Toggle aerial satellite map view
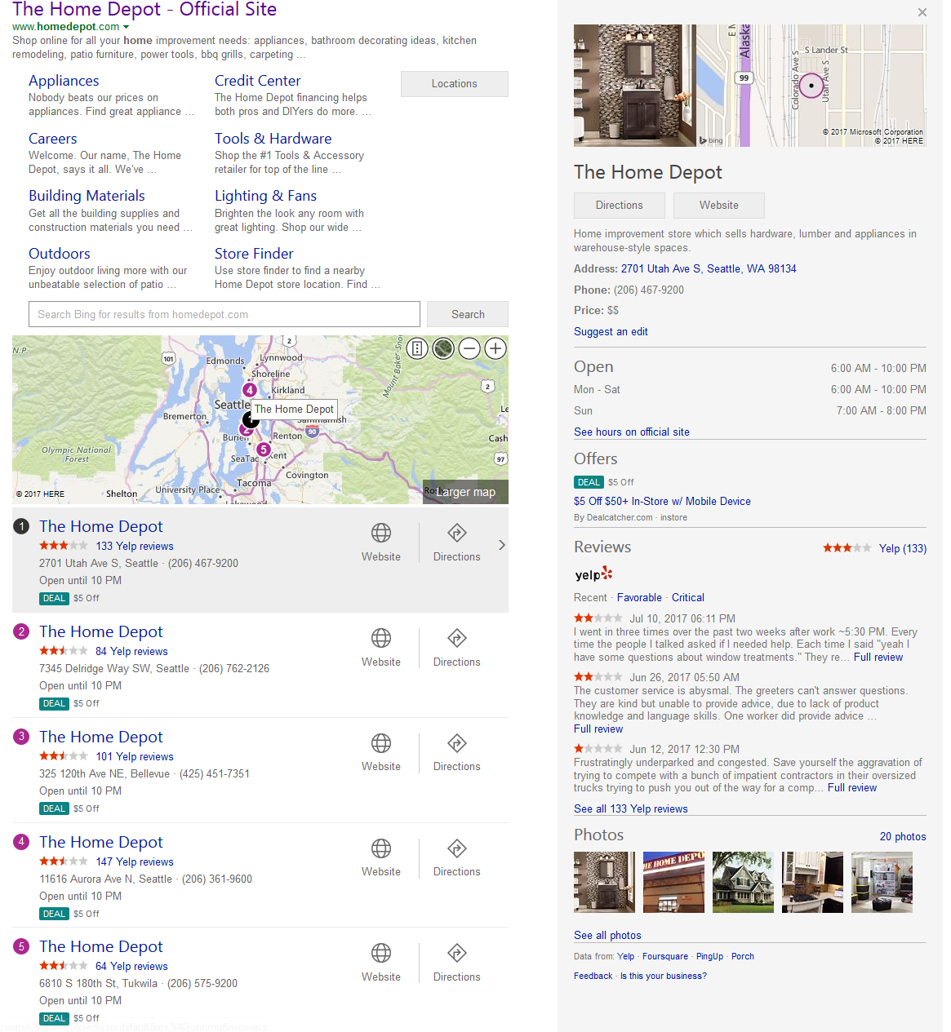This screenshot has height=1032, width=951. click(x=443, y=349)
